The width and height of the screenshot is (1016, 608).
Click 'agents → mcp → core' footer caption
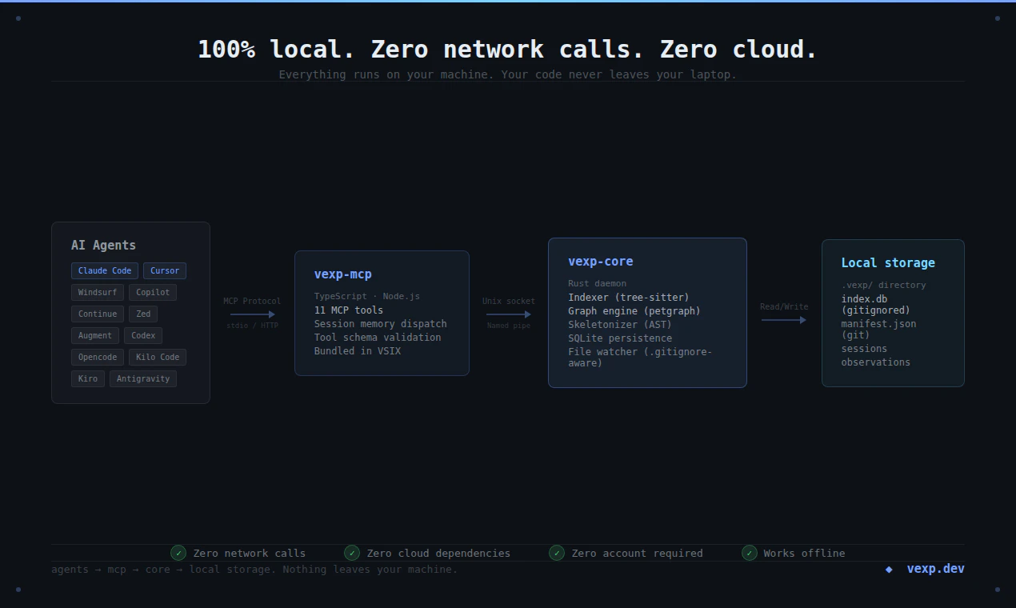pyautogui.click(x=254, y=570)
